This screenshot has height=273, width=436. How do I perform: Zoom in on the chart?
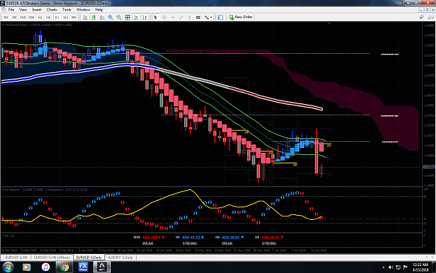pyautogui.click(x=111, y=17)
